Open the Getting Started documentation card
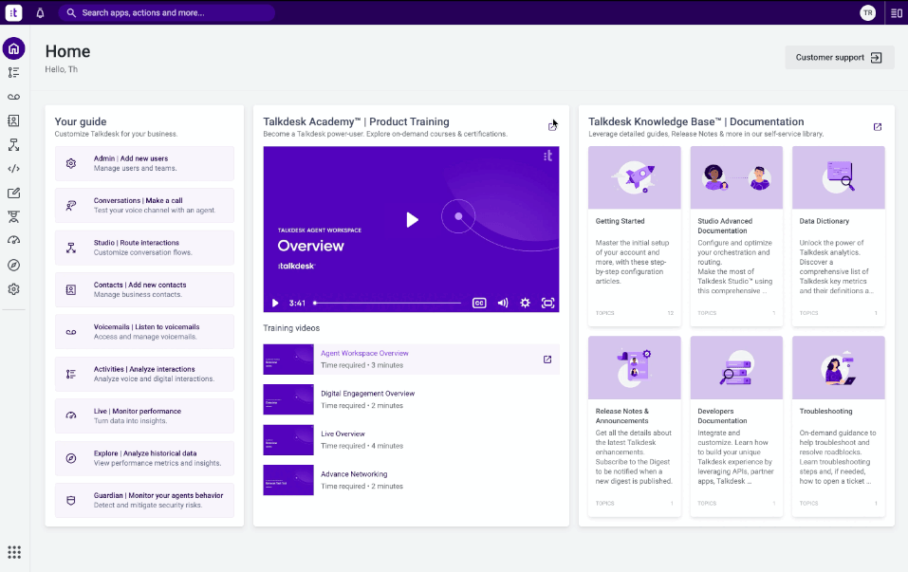 (635, 236)
